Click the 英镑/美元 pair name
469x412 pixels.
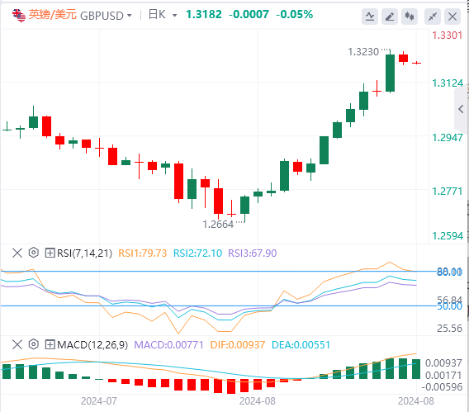pyautogui.click(x=52, y=15)
